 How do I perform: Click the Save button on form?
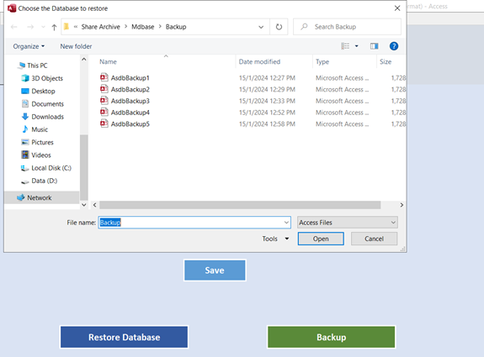tap(215, 270)
